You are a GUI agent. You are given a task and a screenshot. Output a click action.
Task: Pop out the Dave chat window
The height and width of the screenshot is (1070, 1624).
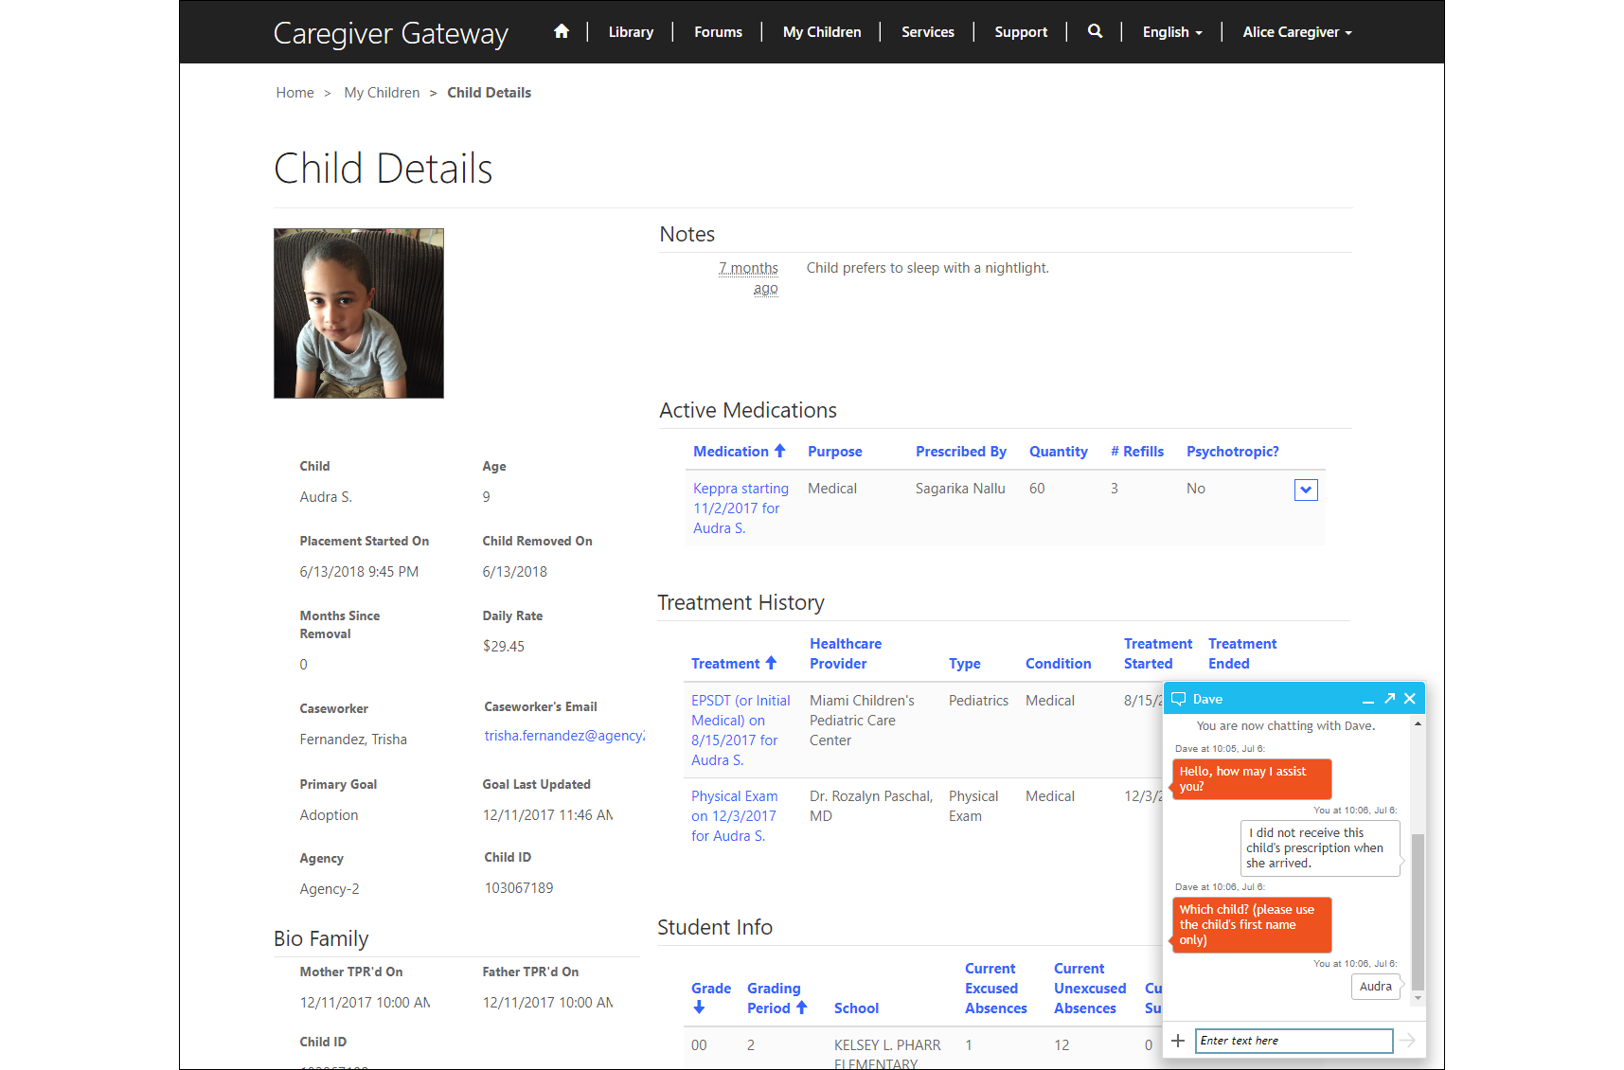click(x=1389, y=699)
